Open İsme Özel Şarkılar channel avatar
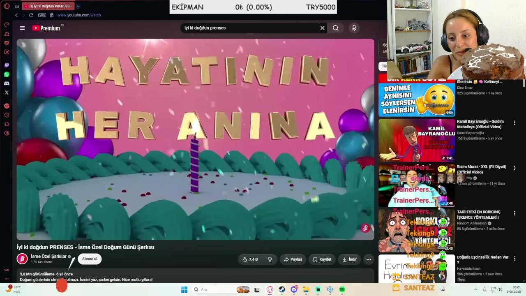 (x=22, y=259)
